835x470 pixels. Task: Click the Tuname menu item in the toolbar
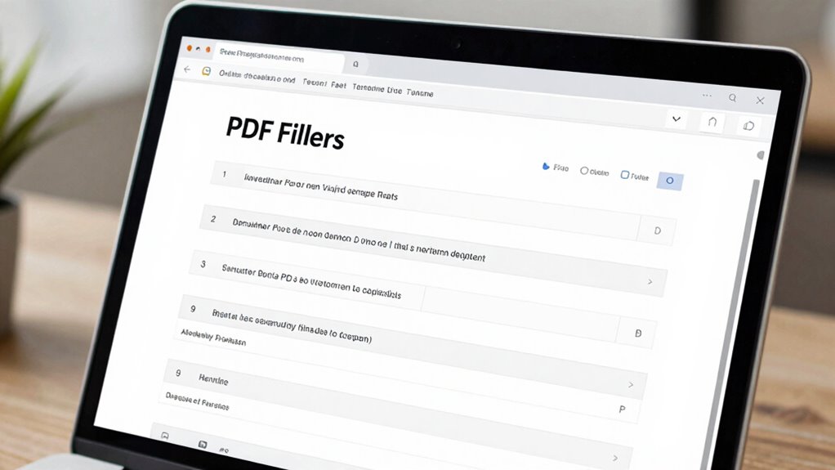coord(420,92)
